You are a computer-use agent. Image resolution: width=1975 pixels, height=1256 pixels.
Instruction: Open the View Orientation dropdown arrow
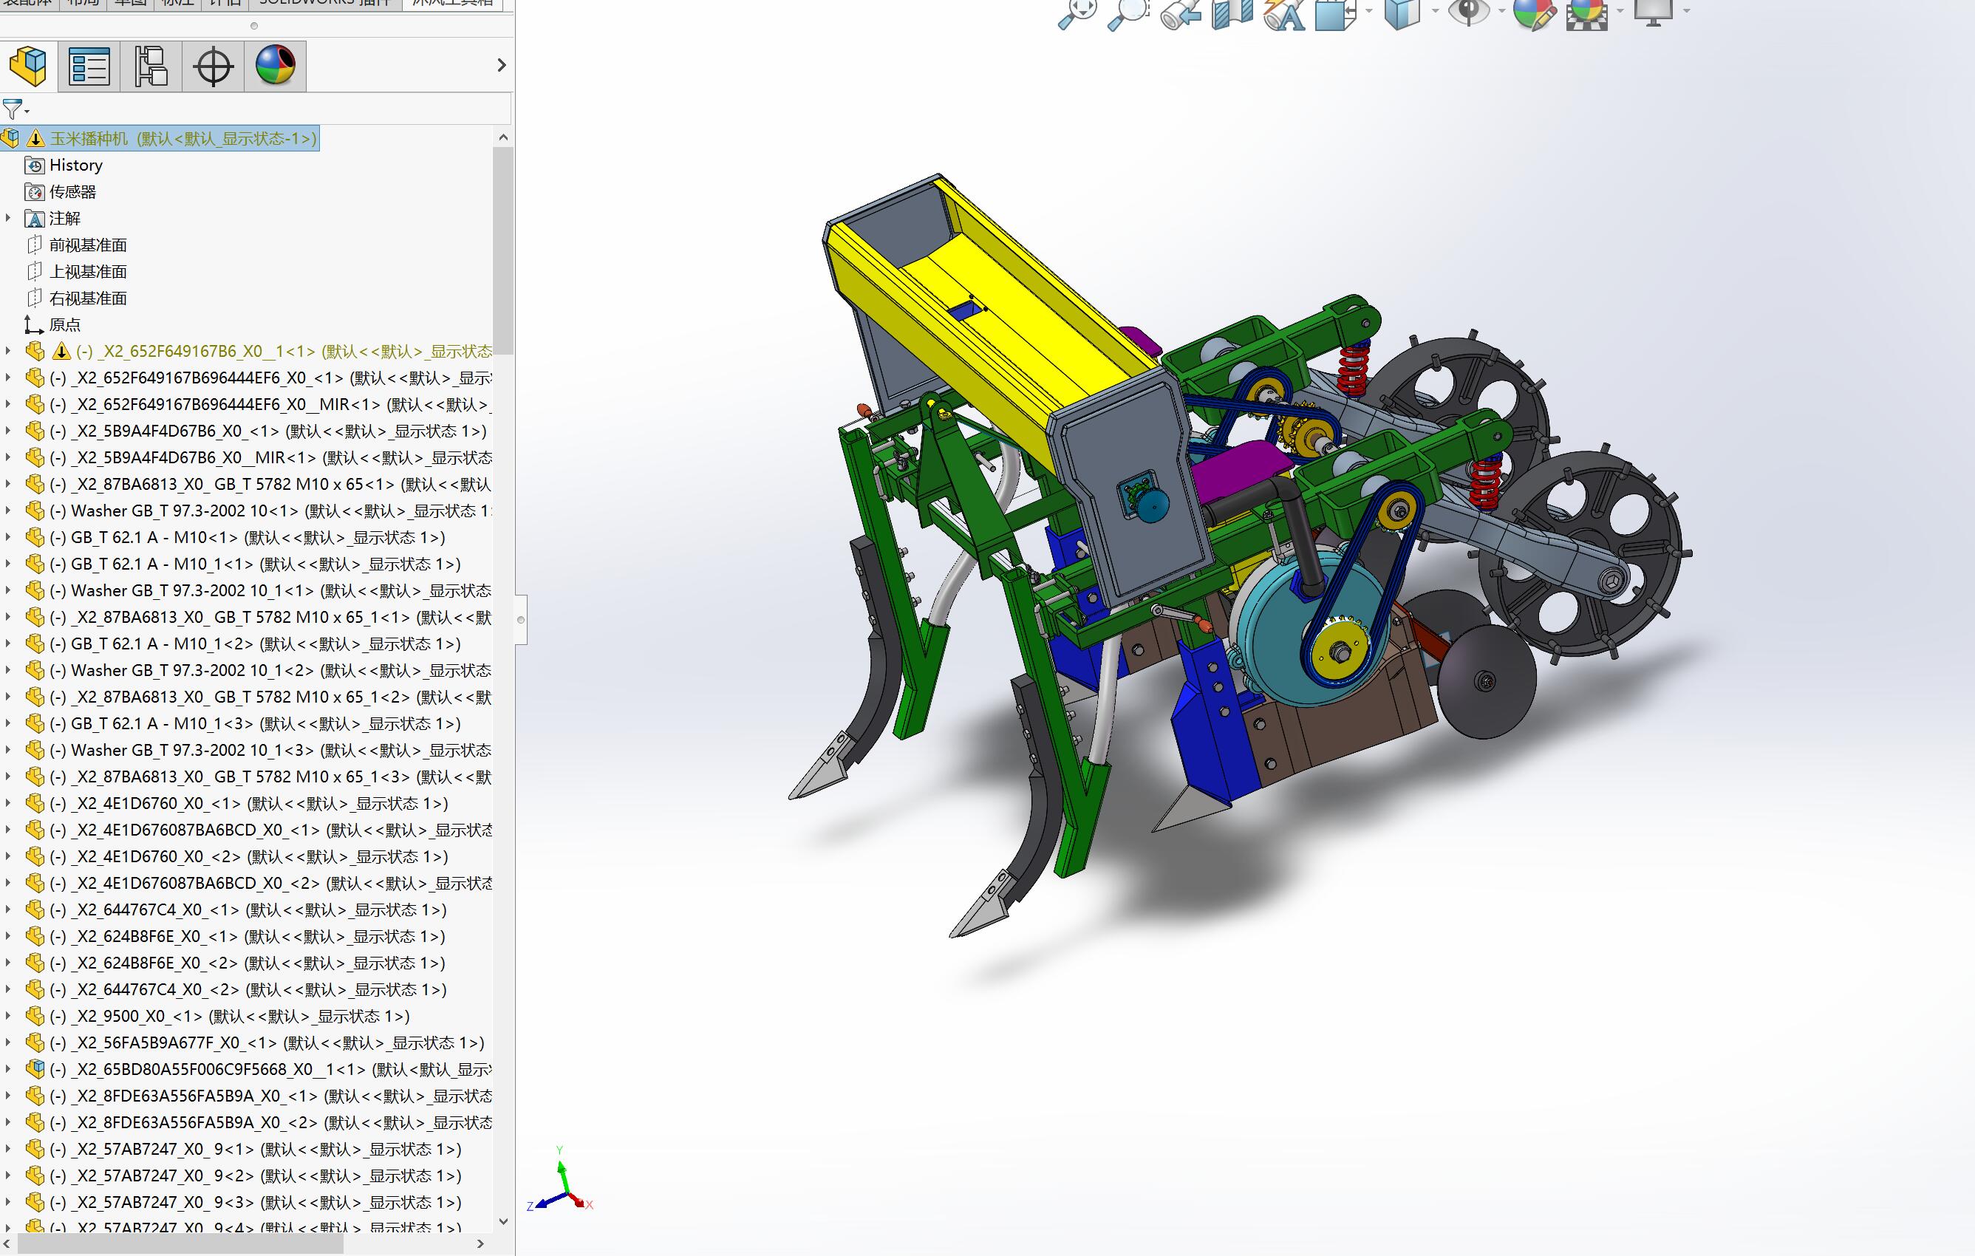coord(1369,12)
